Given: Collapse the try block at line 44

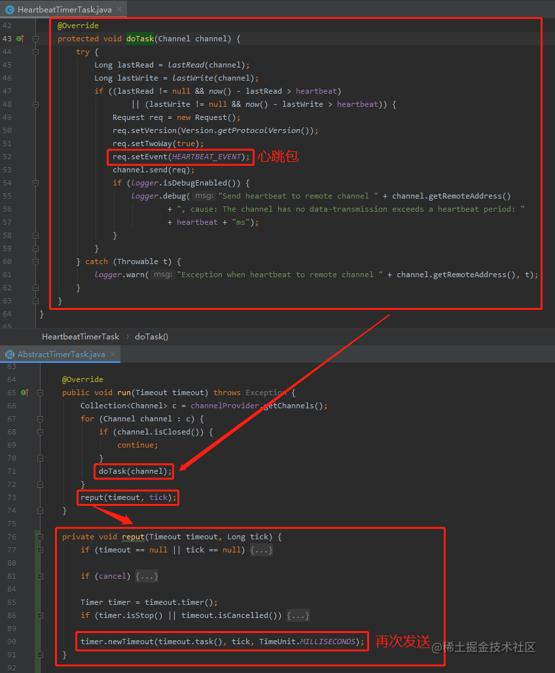Looking at the screenshot, I should coord(35,52).
